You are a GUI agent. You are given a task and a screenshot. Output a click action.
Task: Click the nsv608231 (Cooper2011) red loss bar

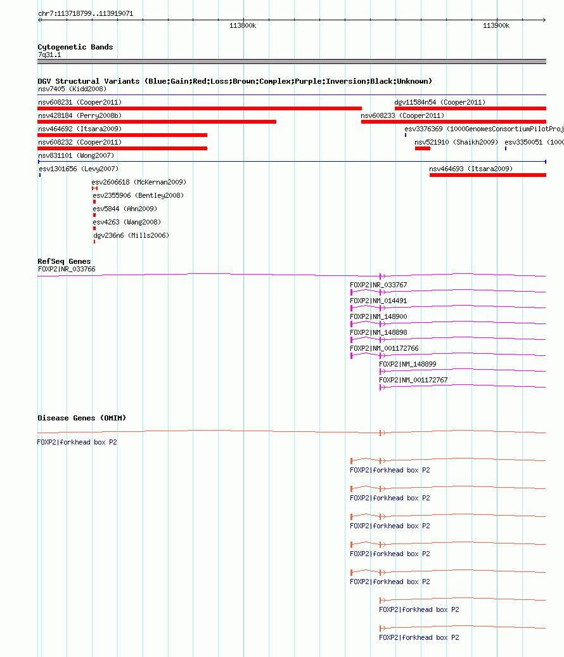click(x=200, y=108)
